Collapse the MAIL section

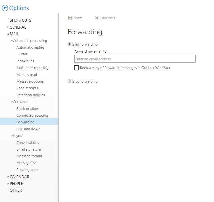click(x=8, y=34)
